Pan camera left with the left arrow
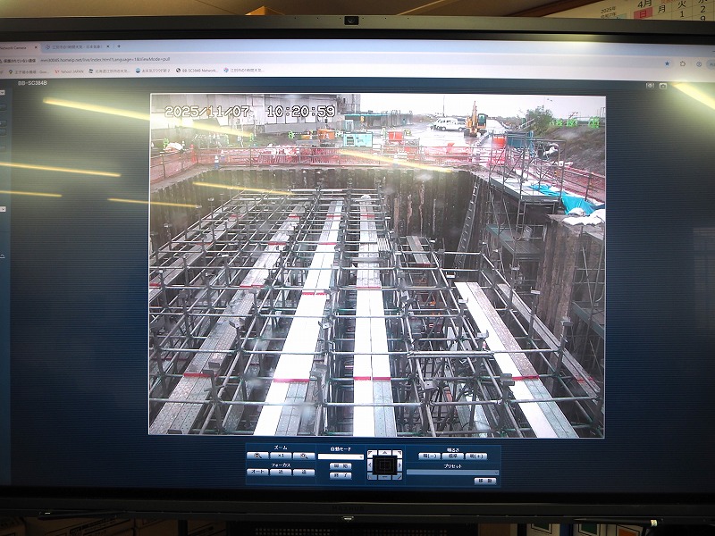The width and height of the screenshot is (715, 536). [370, 465]
